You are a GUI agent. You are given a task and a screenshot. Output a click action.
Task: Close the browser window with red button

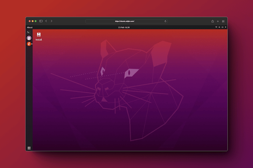30,21
